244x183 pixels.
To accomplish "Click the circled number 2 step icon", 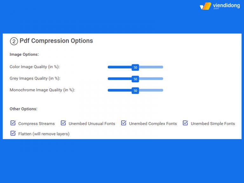I will click(14, 41).
